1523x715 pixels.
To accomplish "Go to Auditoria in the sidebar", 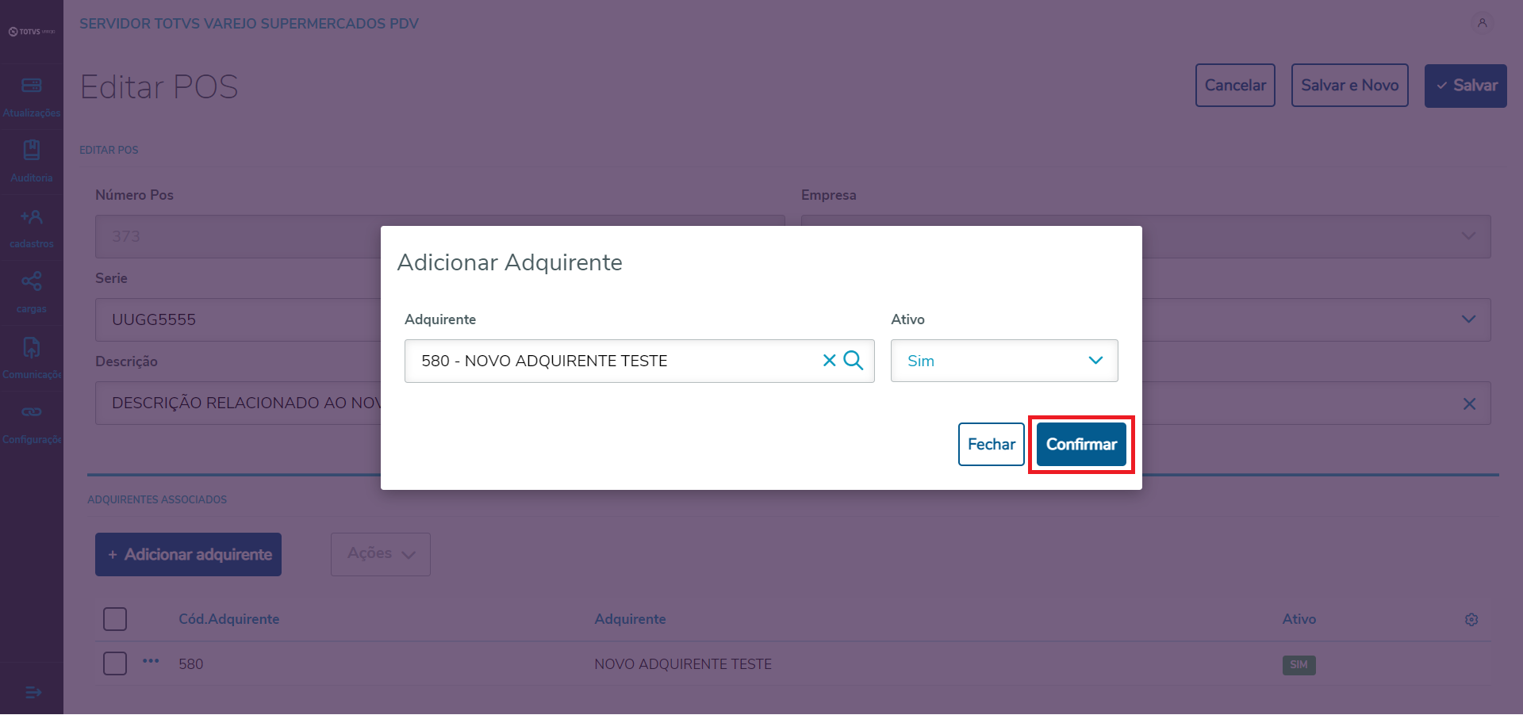I will (x=32, y=162).
